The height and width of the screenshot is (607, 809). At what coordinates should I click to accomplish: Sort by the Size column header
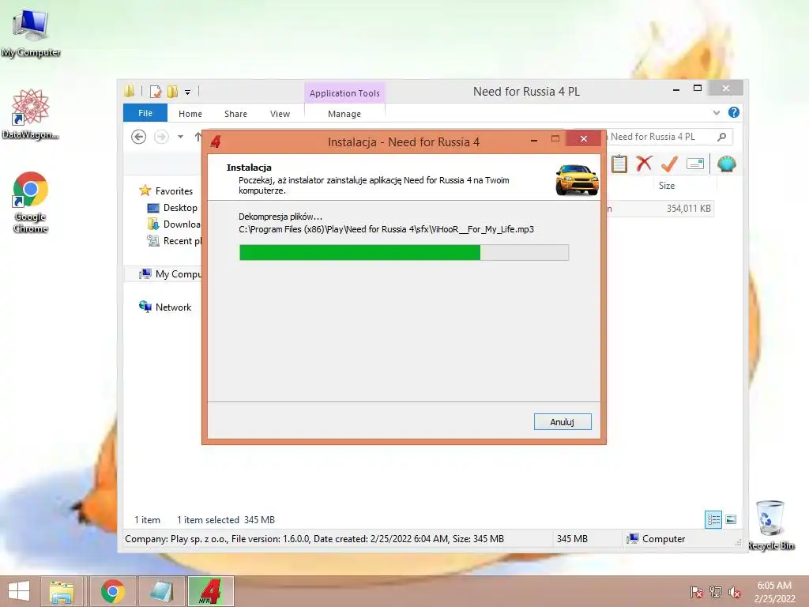coord(667,185)
